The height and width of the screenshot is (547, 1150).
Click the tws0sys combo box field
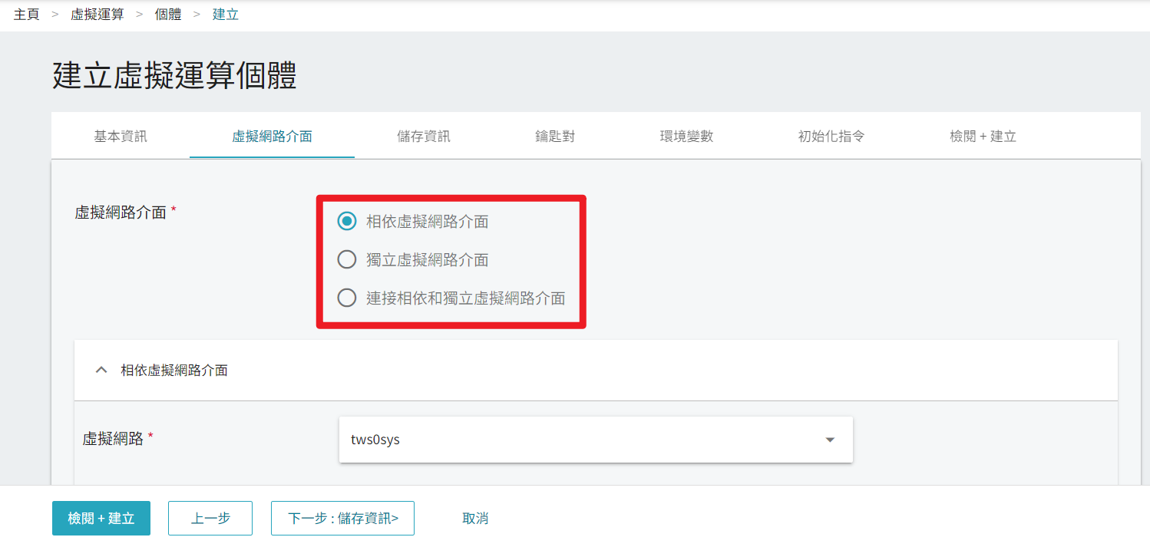pyautogui.click(x=596, y=440)
